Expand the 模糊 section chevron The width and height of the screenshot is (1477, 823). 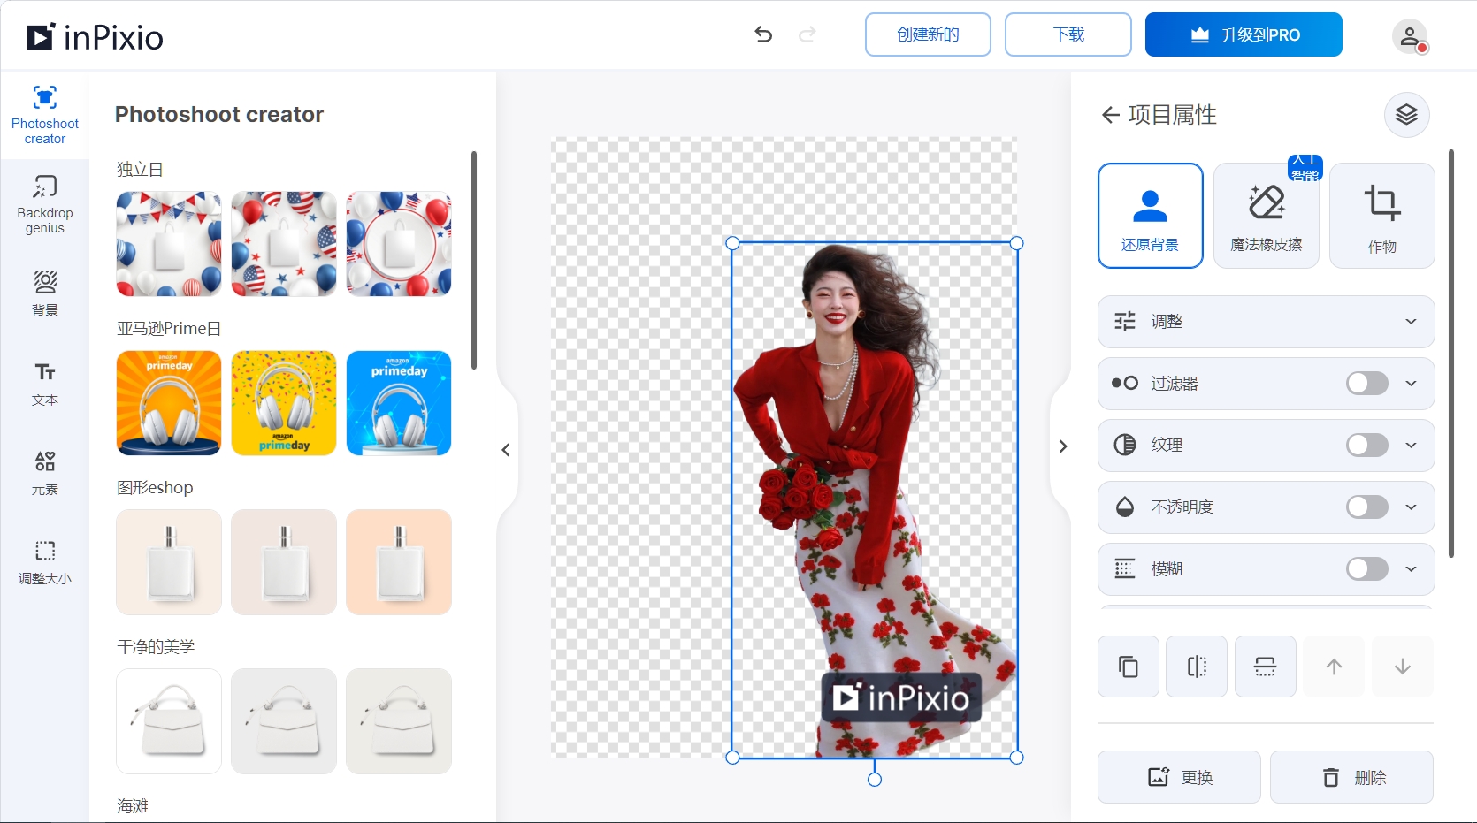tap(1412, 568)
